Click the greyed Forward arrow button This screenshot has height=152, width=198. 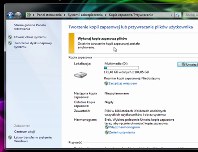click(x=18, y=15)
